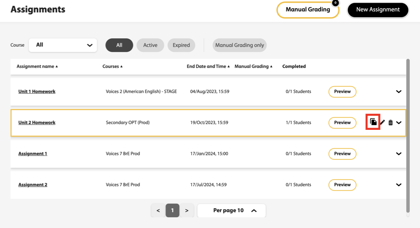Expand the Assignment 2 row chevron
Viewport: 420px width, 228px height.
click(398, 185)
